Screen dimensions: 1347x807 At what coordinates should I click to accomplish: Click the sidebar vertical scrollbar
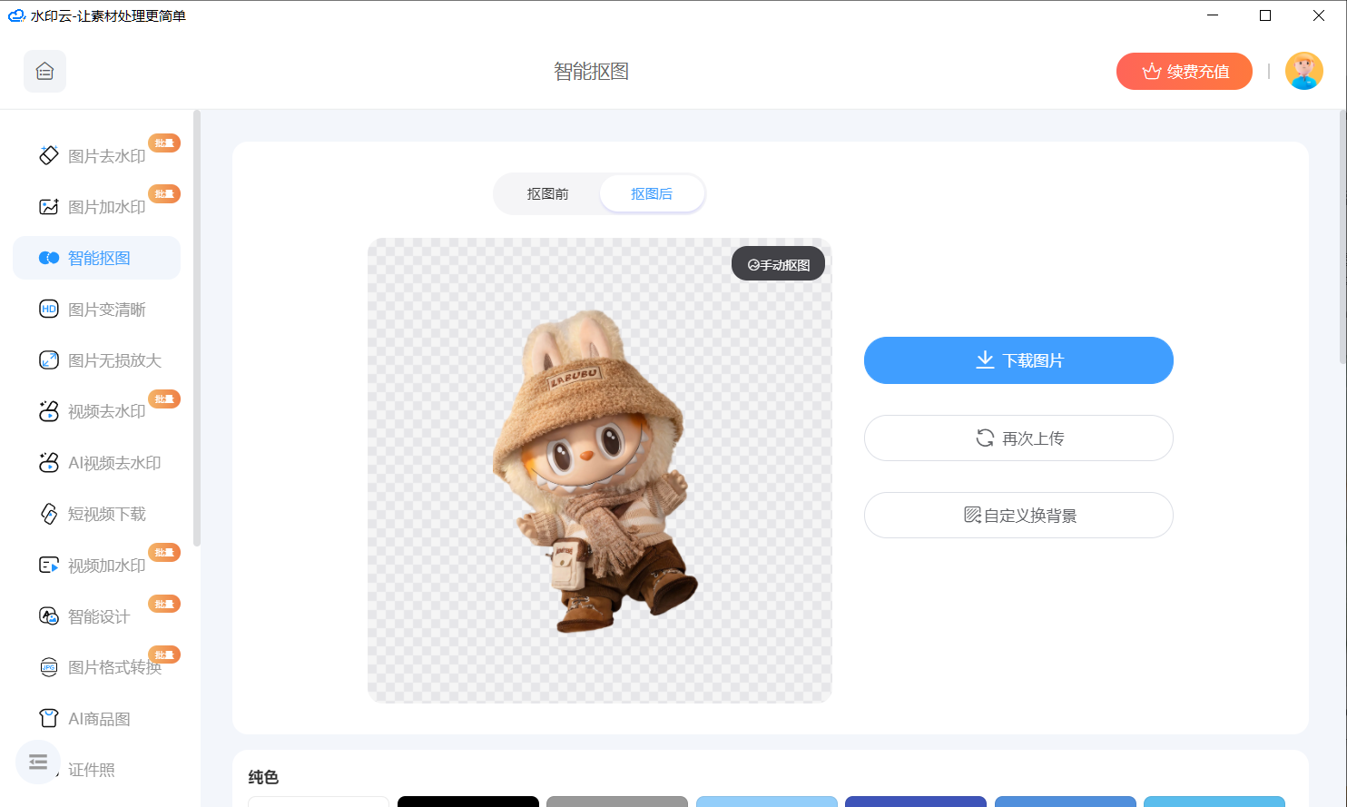pos(197,329)
